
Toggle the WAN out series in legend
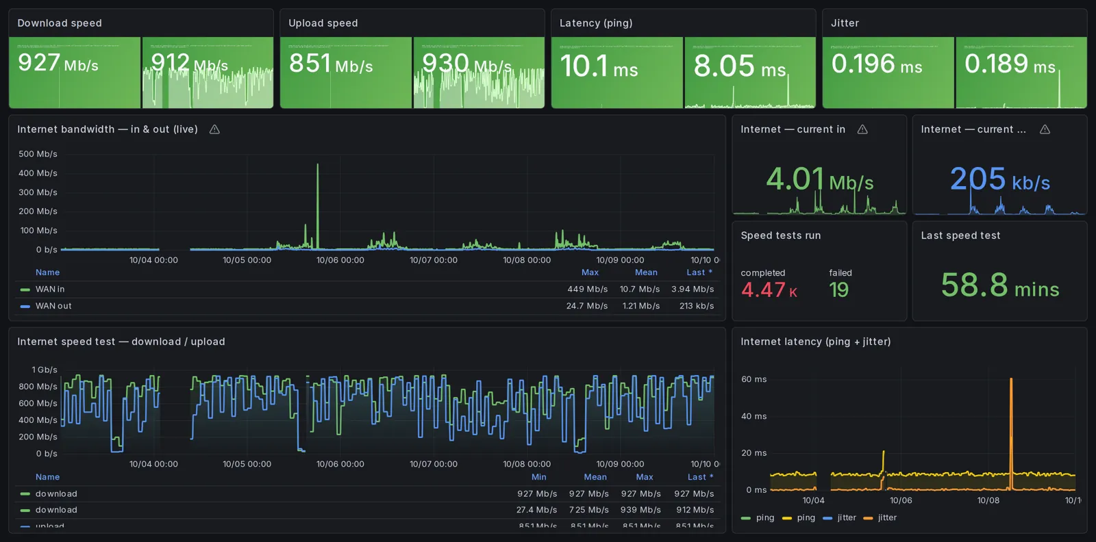(53, 306)
